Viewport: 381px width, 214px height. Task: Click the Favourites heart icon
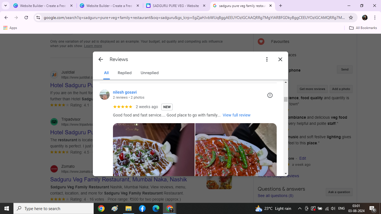point(261,42)
